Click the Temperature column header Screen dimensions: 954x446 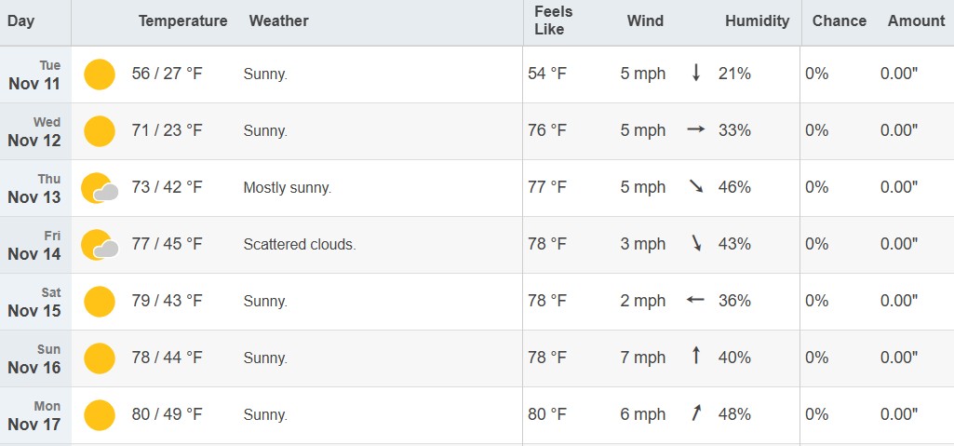[x=182, y=21]
